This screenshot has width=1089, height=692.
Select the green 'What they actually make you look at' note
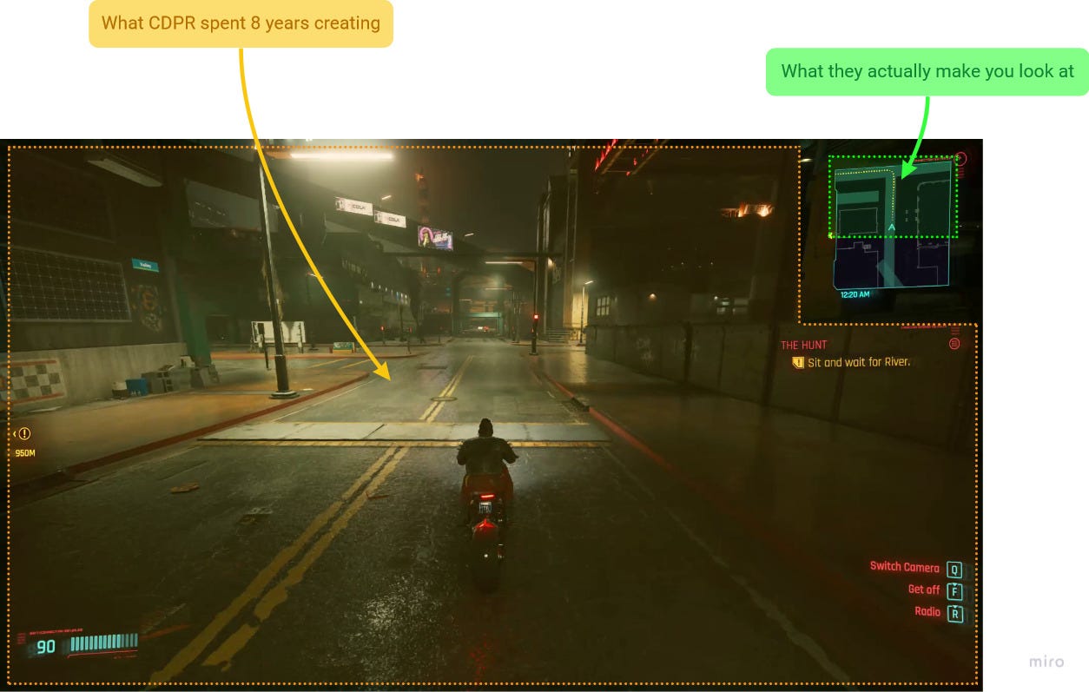click(x=927, y=71)
